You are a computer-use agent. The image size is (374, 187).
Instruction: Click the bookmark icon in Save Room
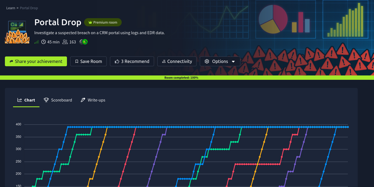click(x=77, y=62)
